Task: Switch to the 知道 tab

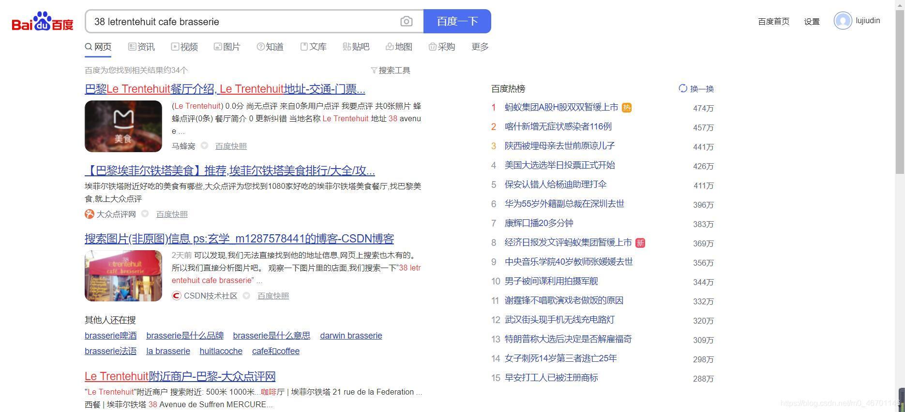Action: tap(270, 47)
